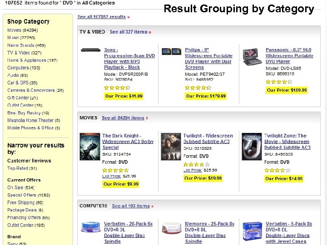Filter results by Top-Rated customer reviews
This screenshot has height=245, width=327.
coord(18,168)
